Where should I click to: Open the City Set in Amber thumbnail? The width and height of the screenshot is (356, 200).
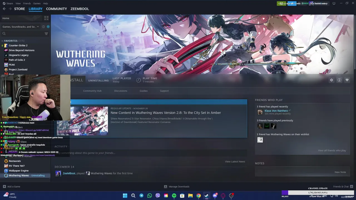coord(82,121)
